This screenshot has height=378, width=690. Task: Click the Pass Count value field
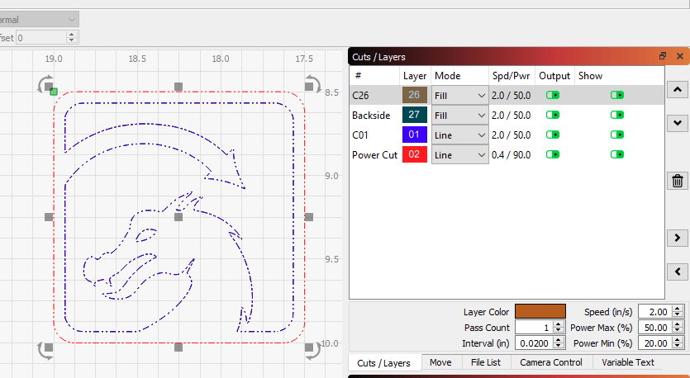534,328
